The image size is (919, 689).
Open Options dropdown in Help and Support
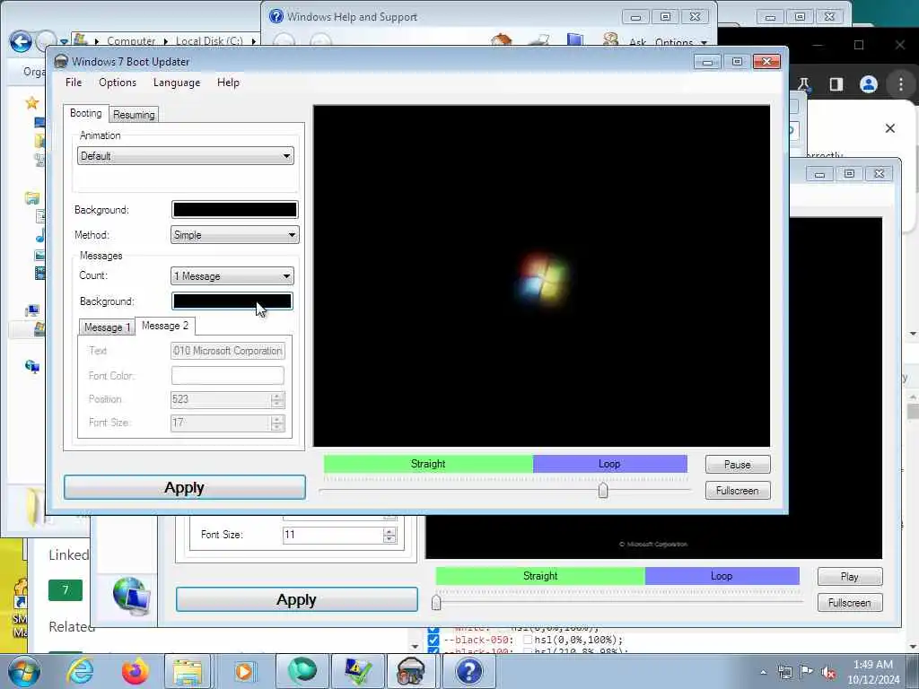coord(681,42)
